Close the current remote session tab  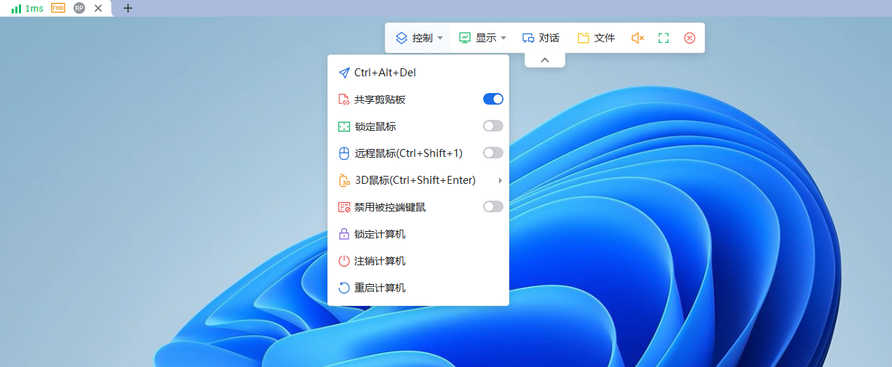point(98,8)
